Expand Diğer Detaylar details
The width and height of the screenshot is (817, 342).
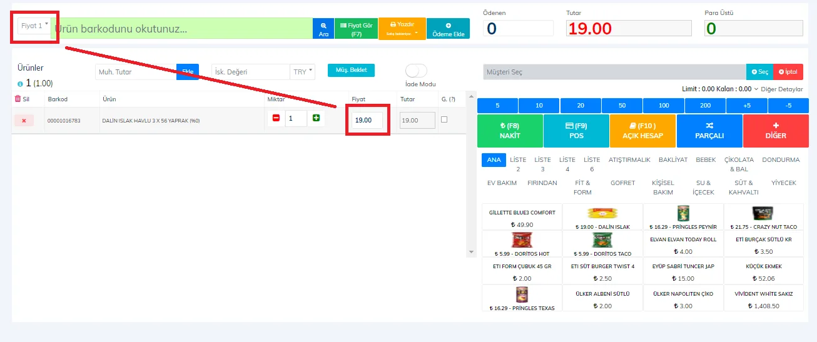coord(778,89)
